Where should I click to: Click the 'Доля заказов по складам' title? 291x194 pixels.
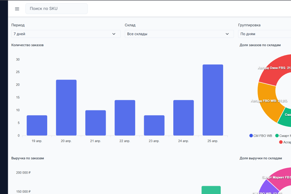coord(260,45)
